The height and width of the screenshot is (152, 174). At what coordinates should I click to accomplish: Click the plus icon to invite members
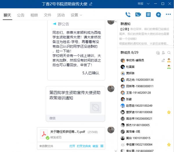point(158,14)
